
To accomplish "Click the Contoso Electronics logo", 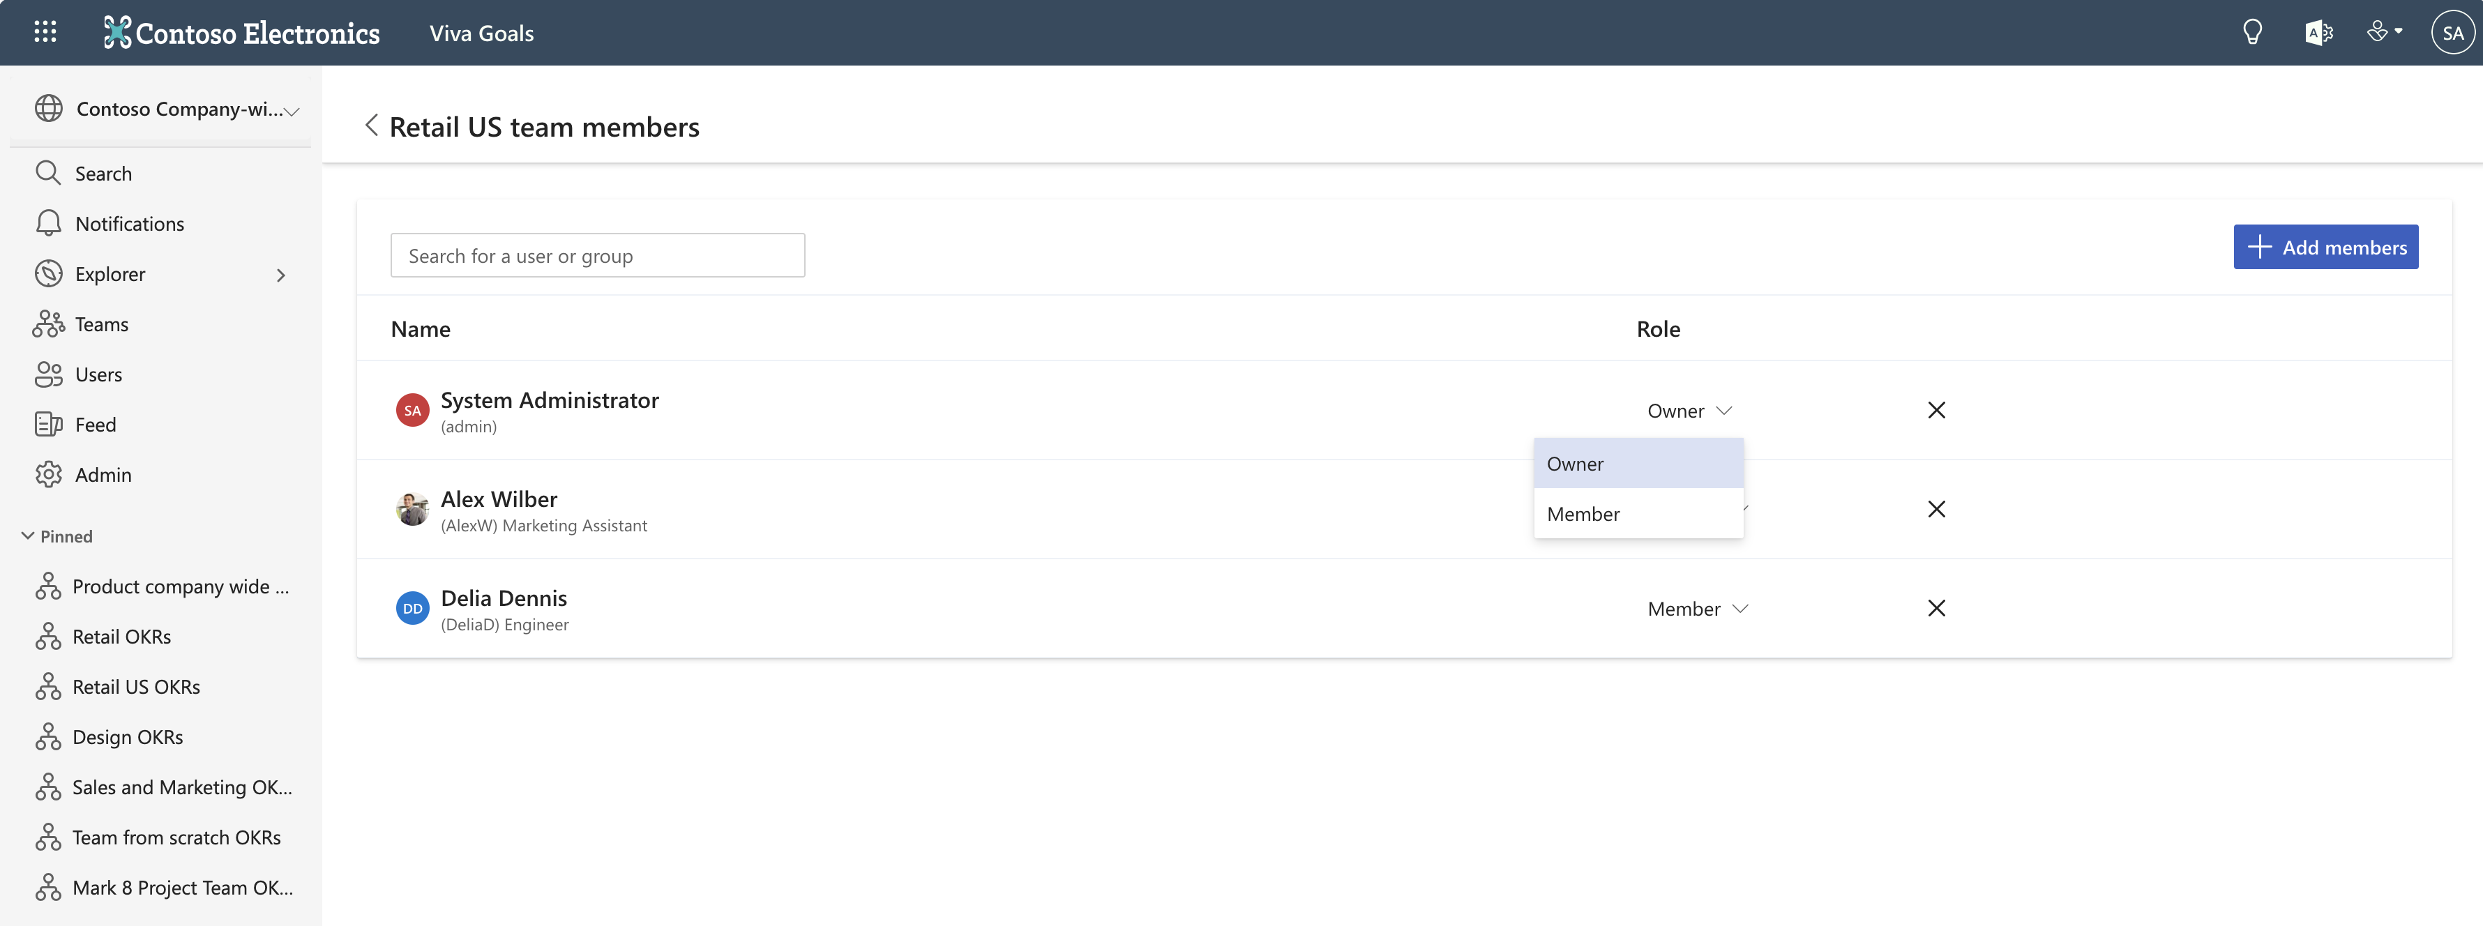I will [242, 33].
